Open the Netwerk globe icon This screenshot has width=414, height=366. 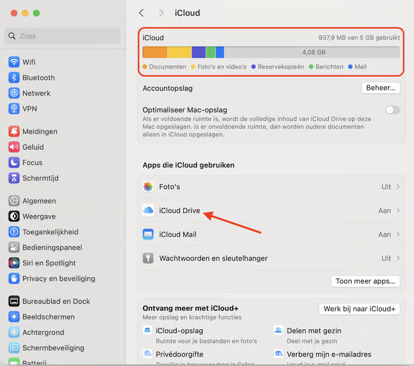13,93
